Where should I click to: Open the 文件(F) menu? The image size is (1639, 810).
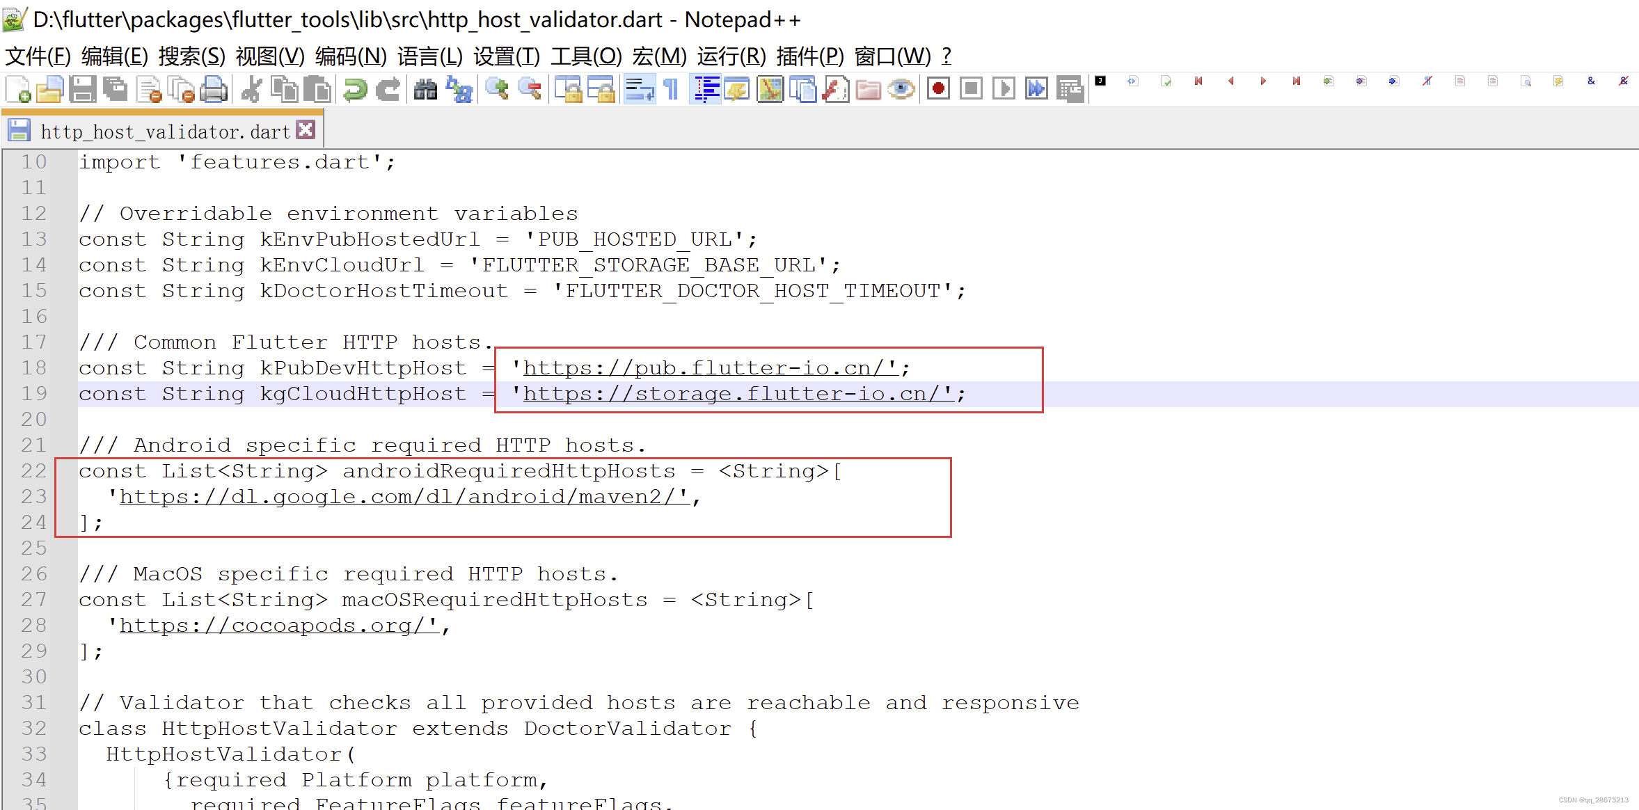[38, 56]
